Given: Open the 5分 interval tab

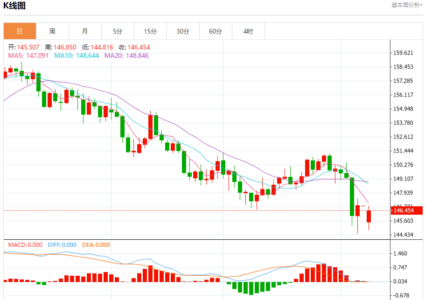Looking at the screenshot, I should point(118,31).
